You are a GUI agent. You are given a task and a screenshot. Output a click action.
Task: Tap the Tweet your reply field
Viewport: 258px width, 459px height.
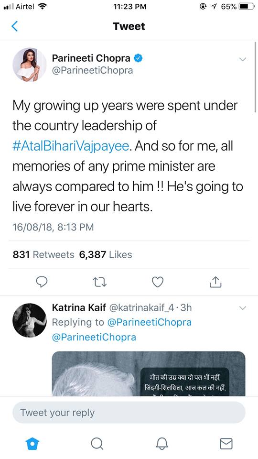(129, 413)
